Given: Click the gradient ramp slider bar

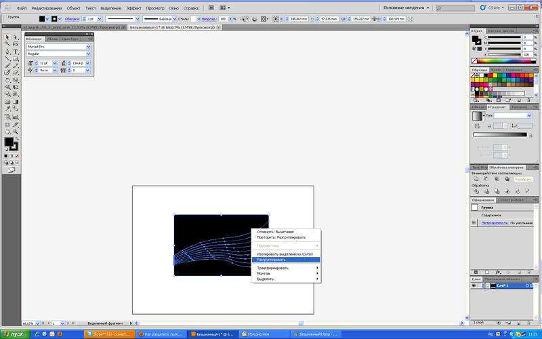Looking at the screenshot, I should [x=500, y=134].
